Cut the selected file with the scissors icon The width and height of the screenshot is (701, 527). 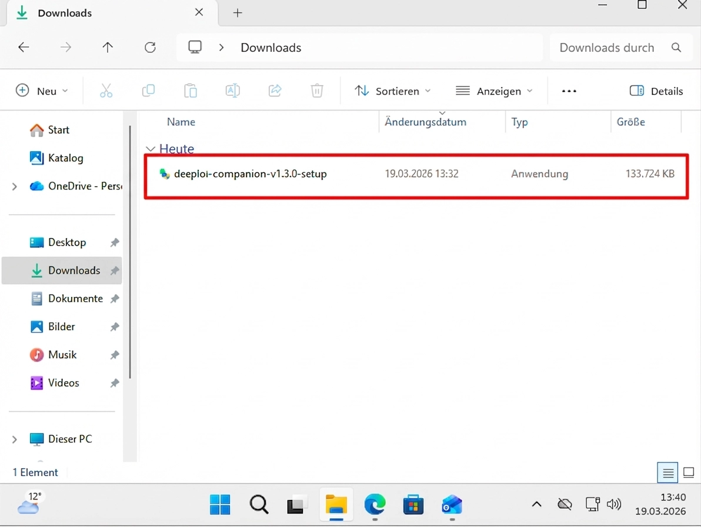pos(106,91)
